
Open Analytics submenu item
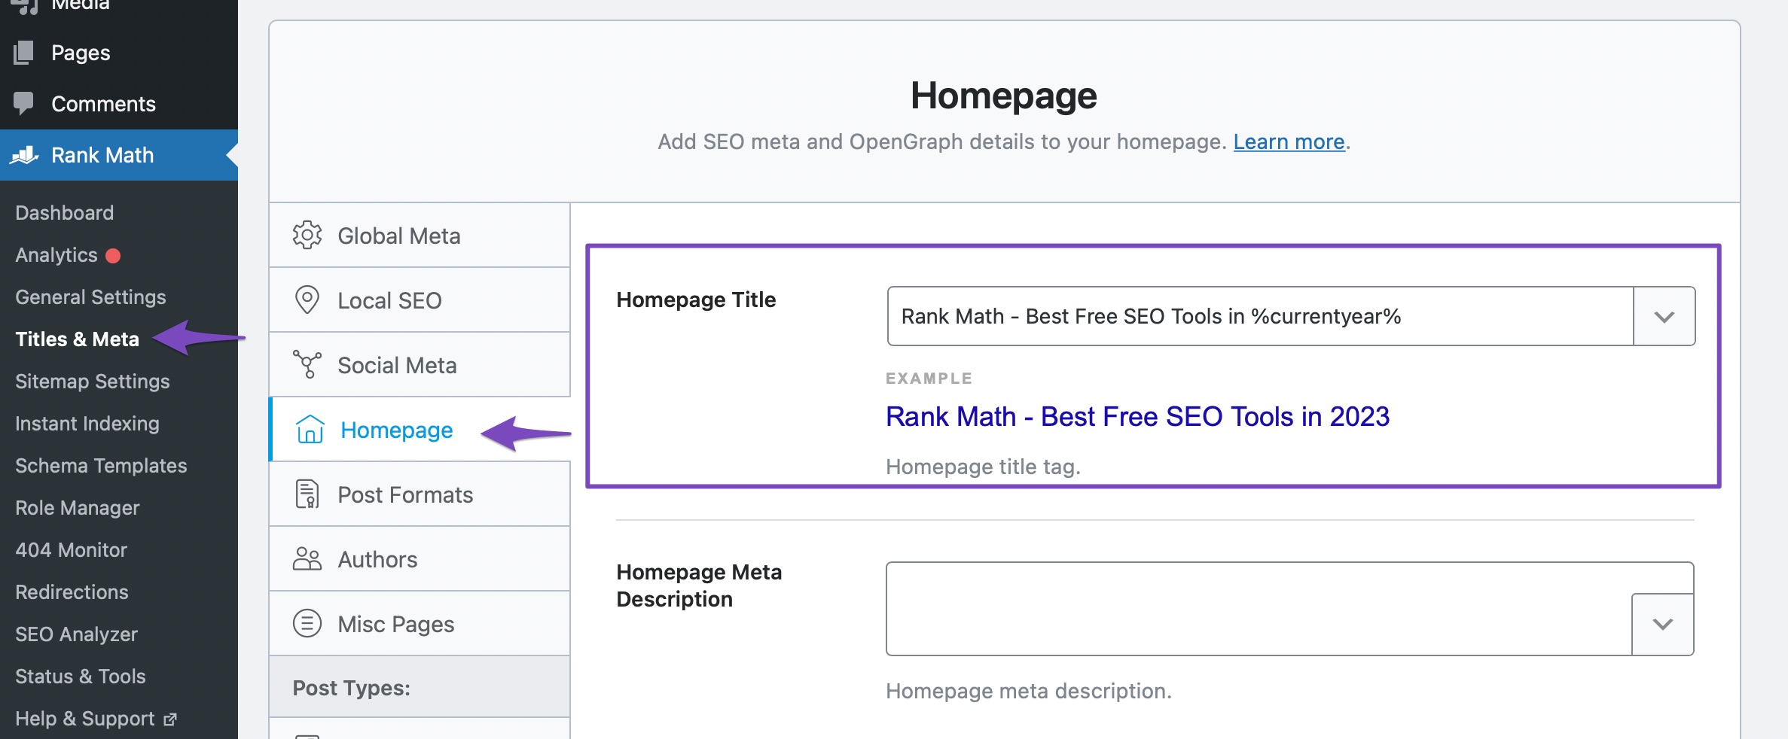56,255
